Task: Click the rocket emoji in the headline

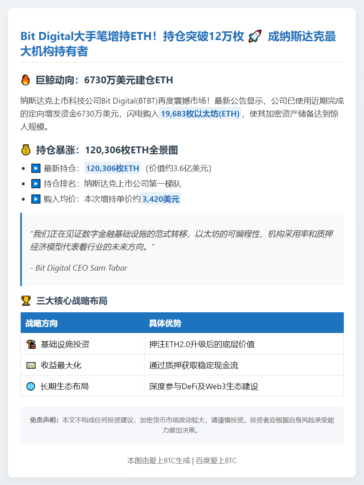Action: 255,36
